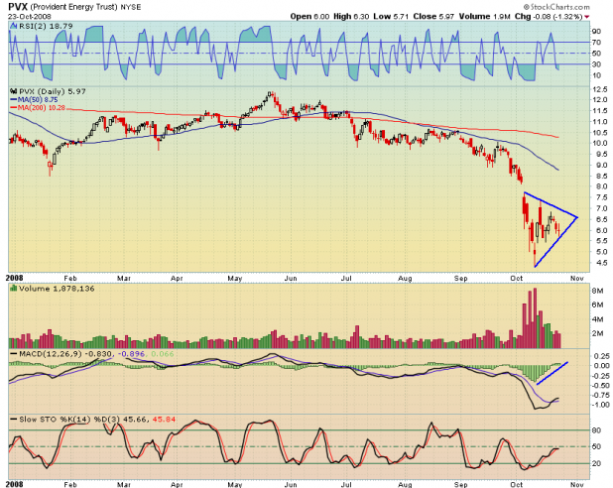
Task: Click the 2M volume axis label
Action: [597, 333]
